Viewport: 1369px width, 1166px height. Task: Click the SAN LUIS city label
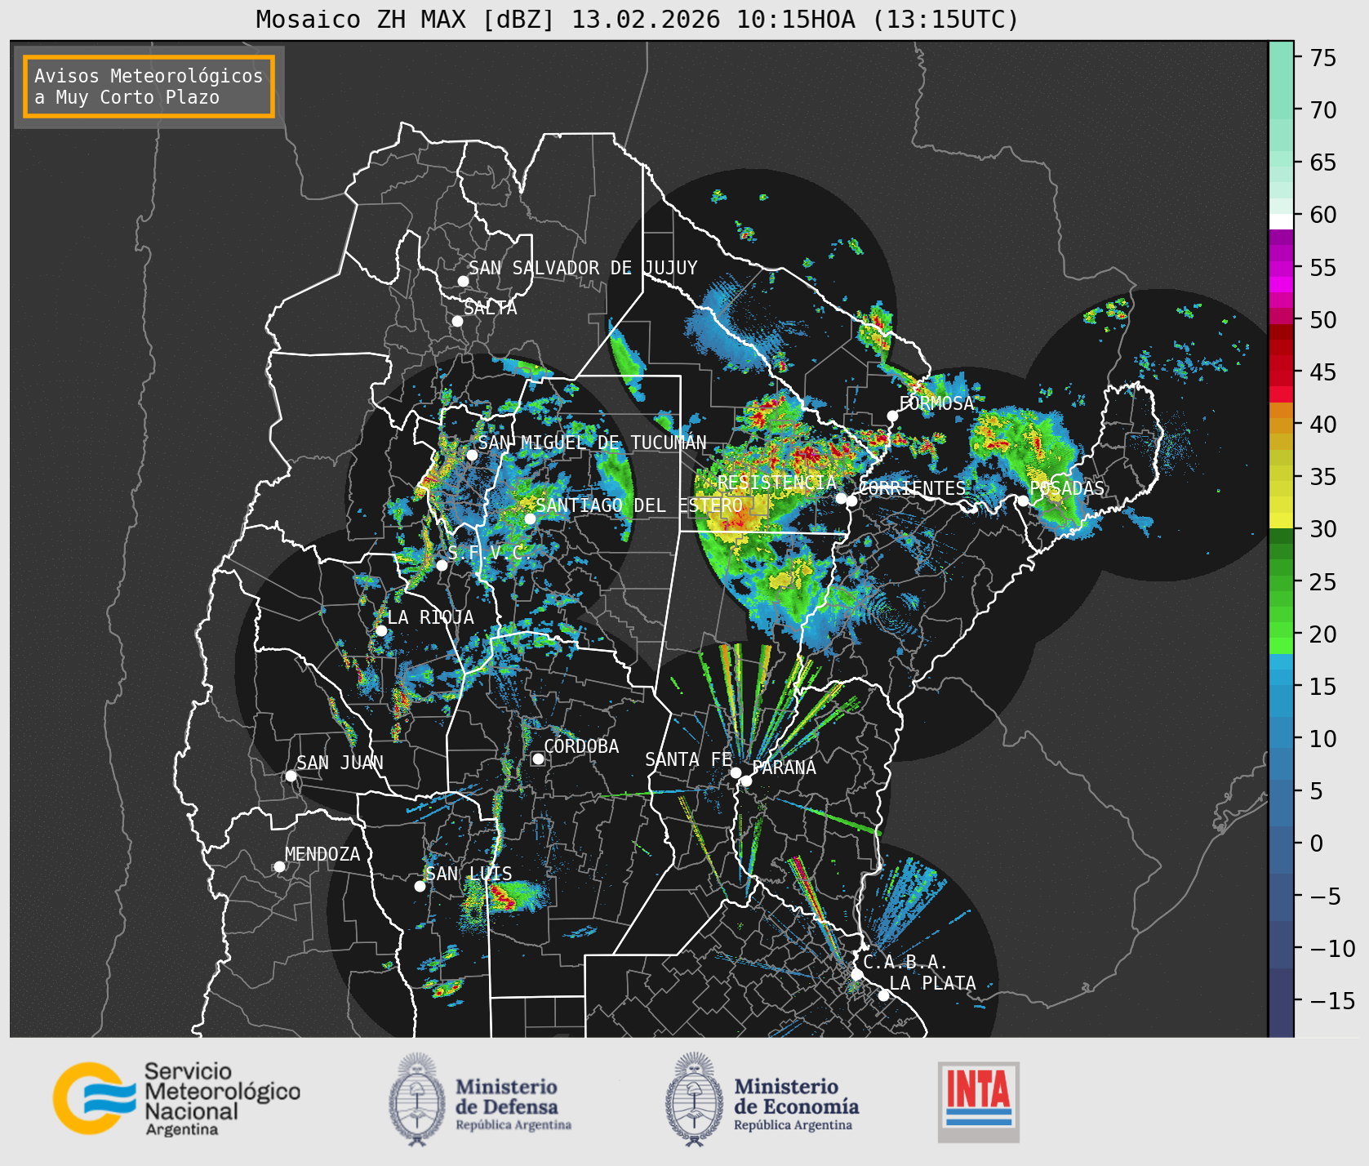469,874
